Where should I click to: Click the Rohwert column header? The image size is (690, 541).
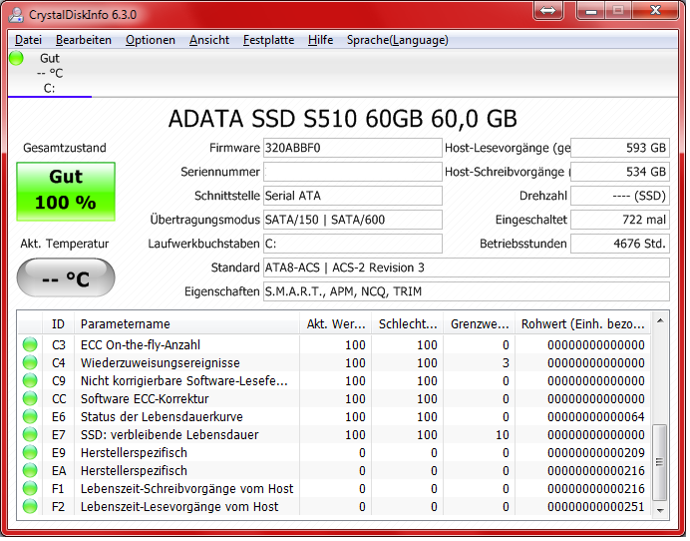click(x=583, y=324)
